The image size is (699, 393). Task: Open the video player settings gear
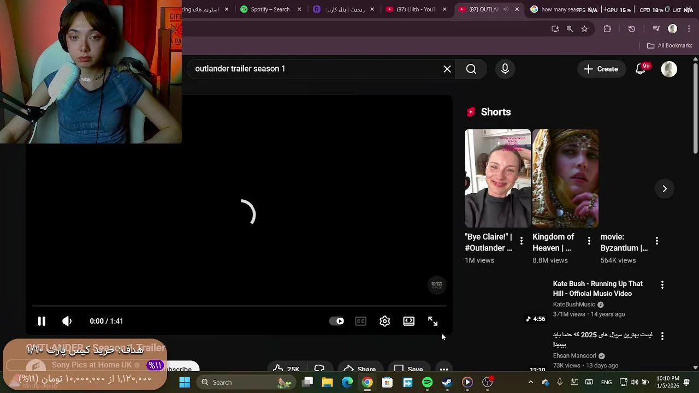(x=385, y=321)
